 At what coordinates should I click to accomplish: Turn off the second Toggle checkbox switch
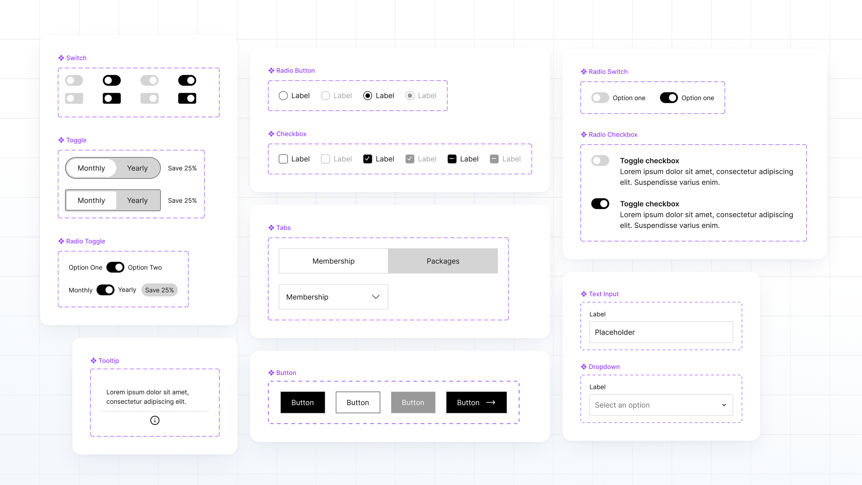pos(600,204)
